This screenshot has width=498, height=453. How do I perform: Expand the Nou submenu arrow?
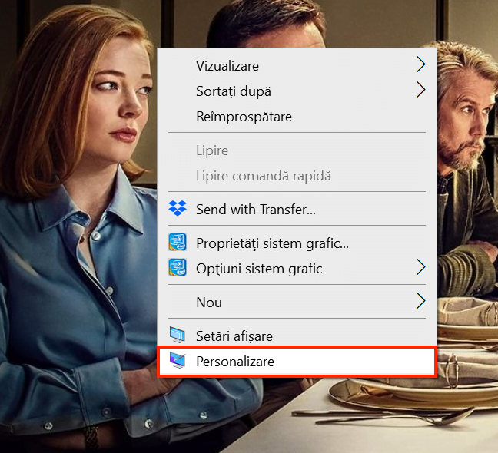pos(420,302)
